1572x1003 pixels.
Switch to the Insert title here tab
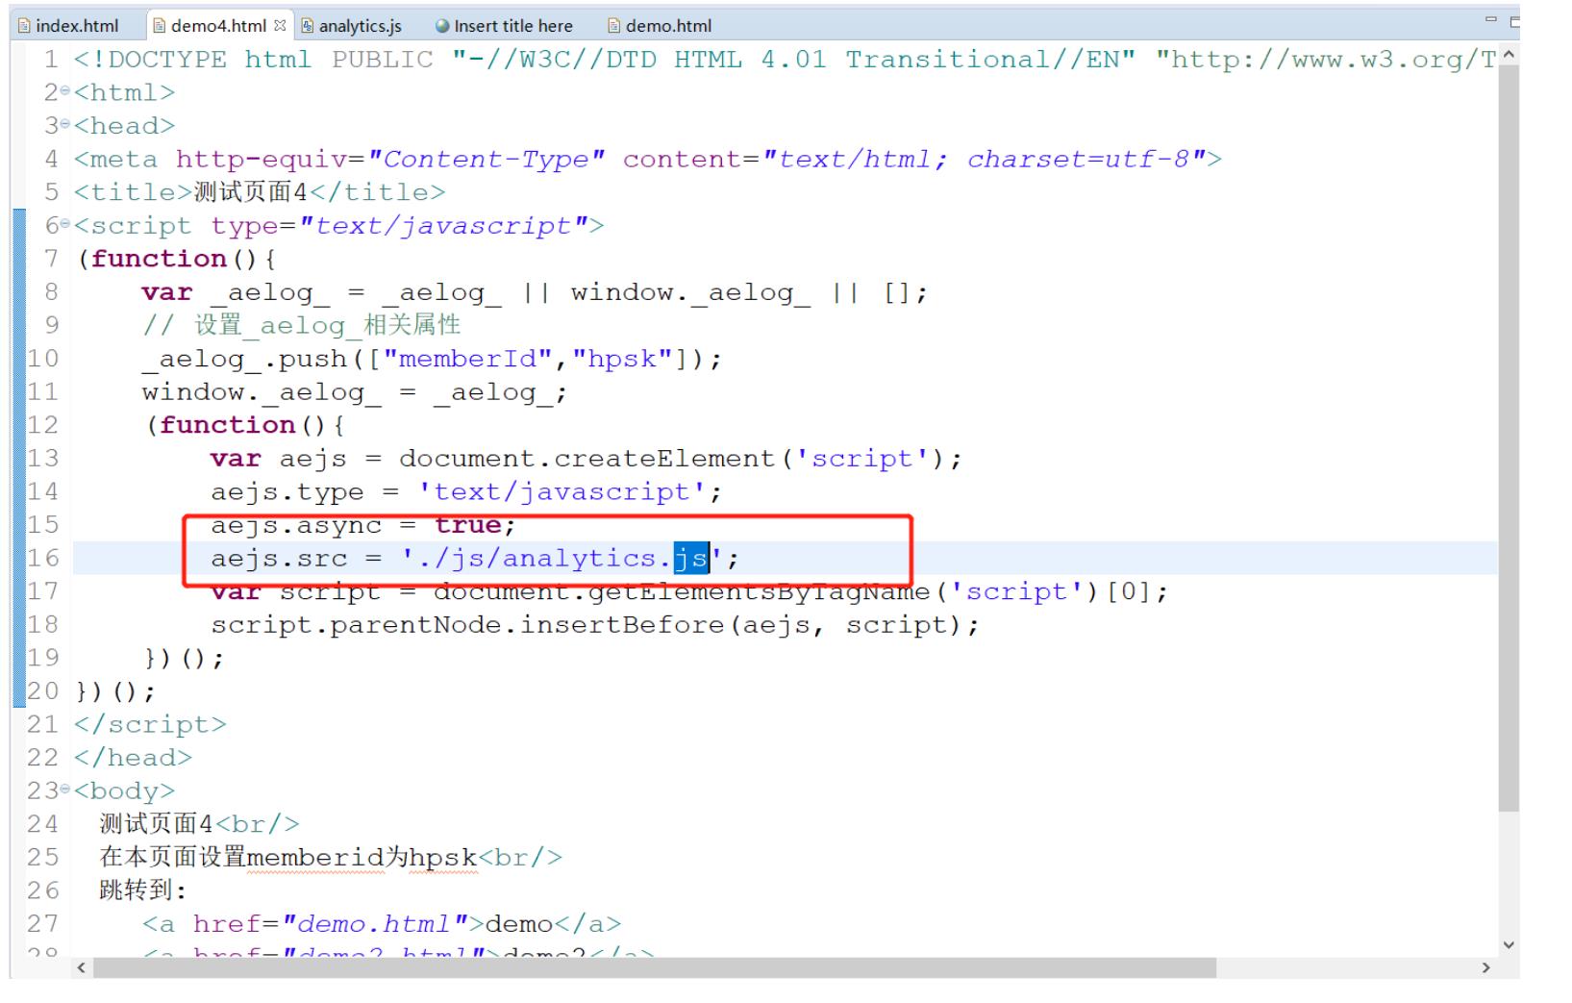[x=503, y=26]
